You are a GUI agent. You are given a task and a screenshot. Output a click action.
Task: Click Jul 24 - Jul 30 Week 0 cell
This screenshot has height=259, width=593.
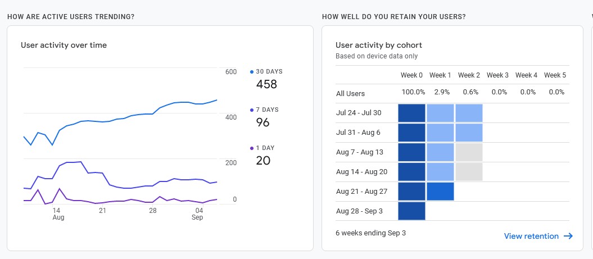click(x=411, y=113)
